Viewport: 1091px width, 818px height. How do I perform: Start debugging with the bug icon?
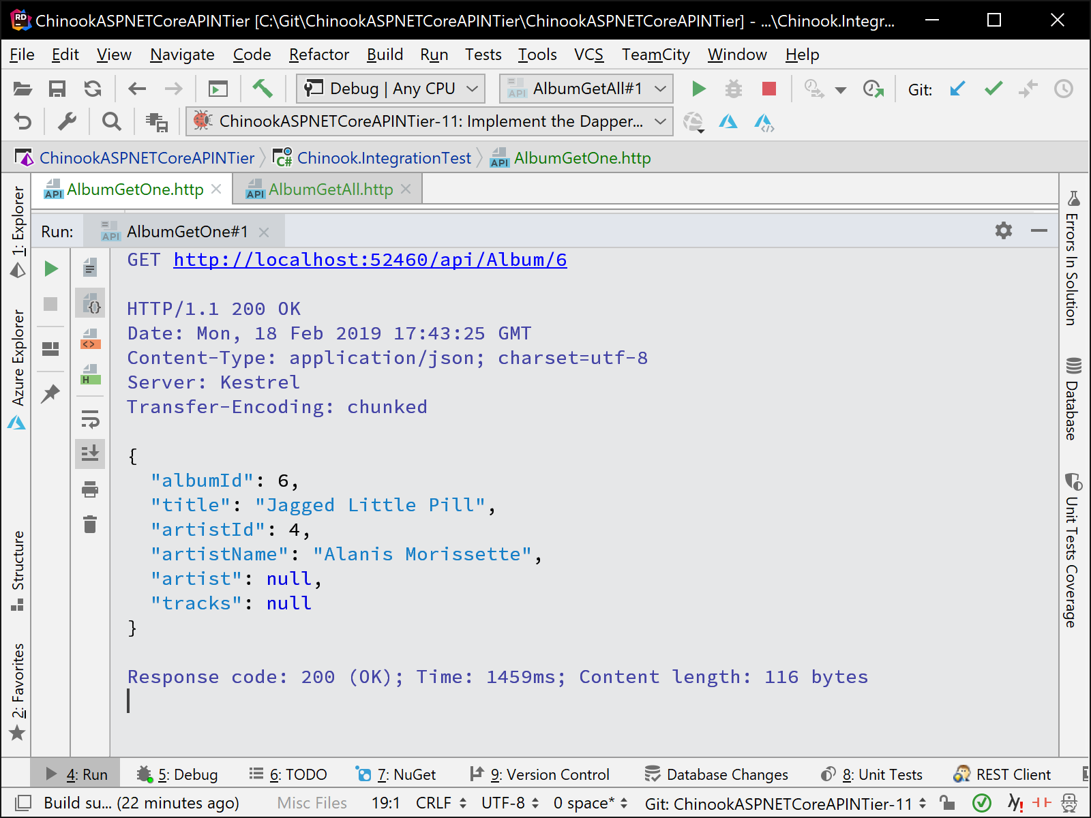(x=734, y=89)
